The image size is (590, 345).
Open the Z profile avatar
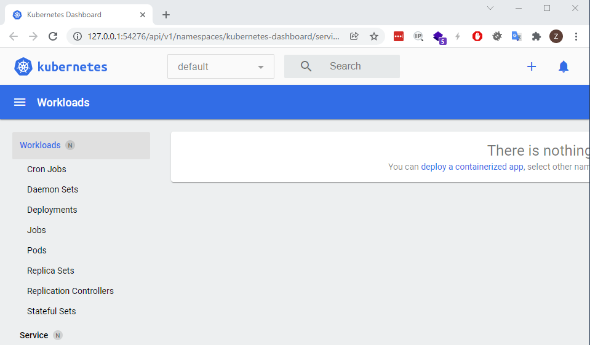[556, 36]
